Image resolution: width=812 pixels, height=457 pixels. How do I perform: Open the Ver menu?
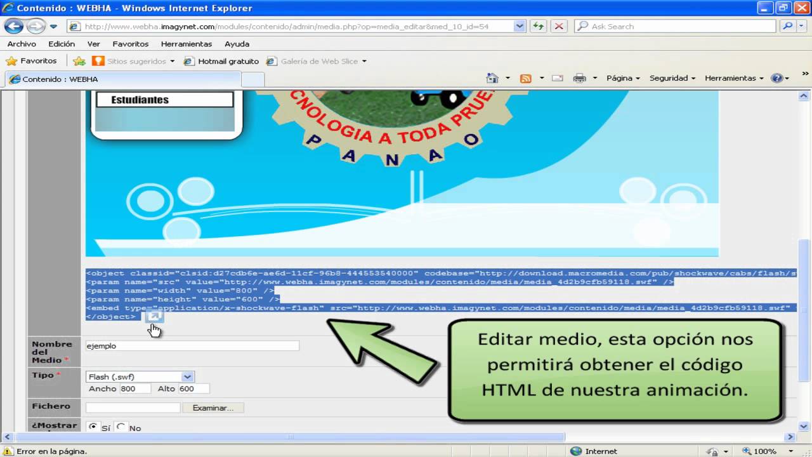[94, 44]
